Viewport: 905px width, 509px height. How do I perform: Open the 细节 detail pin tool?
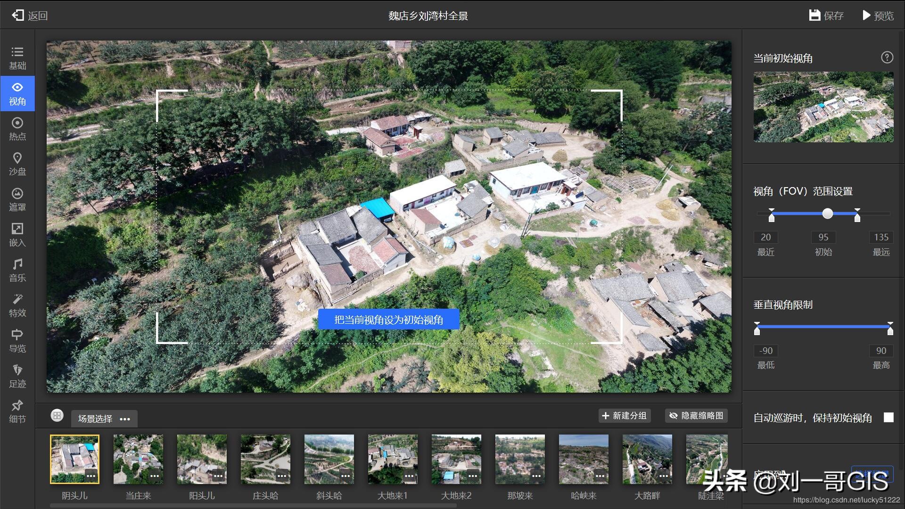tap(17, 411)
